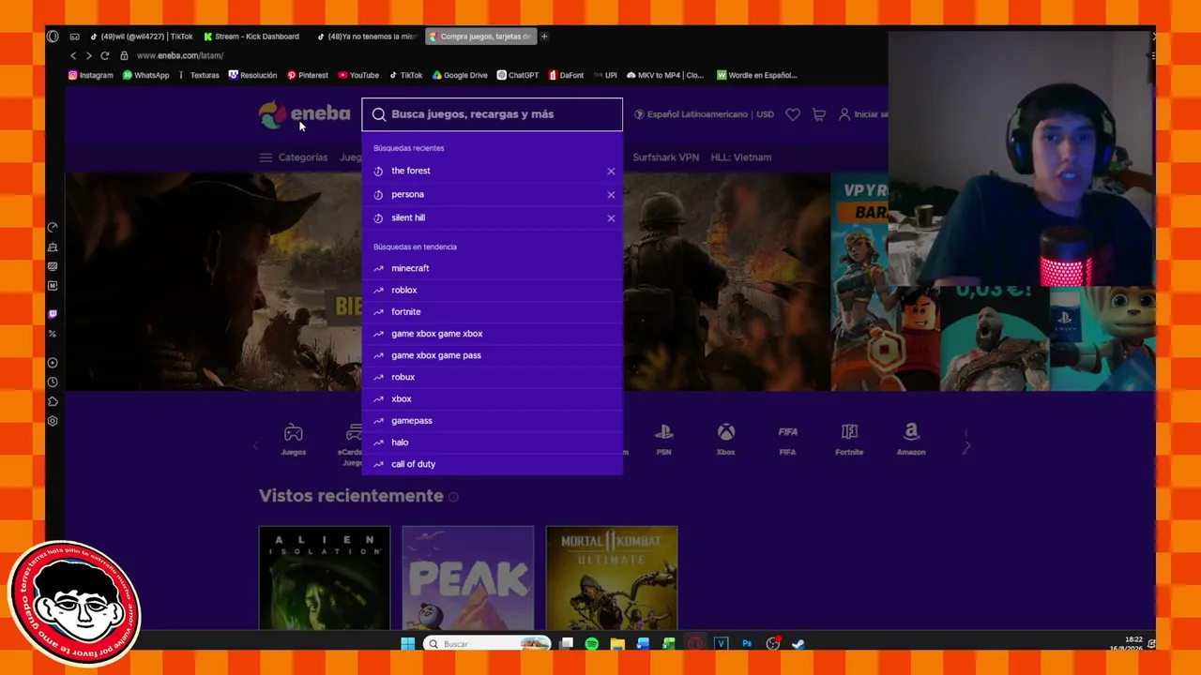1201x675 pixels.
Task: Click the Juegos gamepad category icon
Action: pos(294,432)
